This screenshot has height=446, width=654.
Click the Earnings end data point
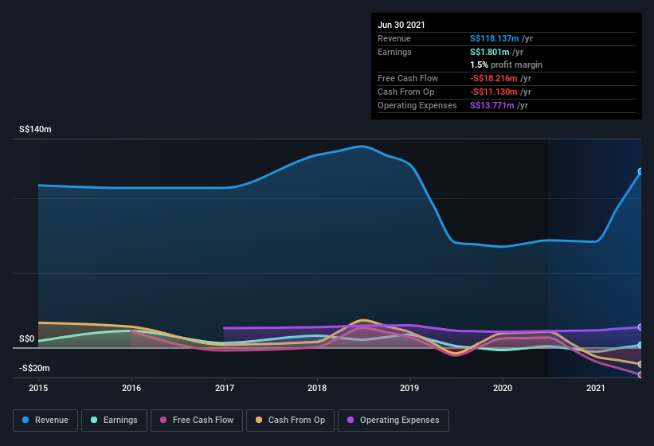click(640, 345)
